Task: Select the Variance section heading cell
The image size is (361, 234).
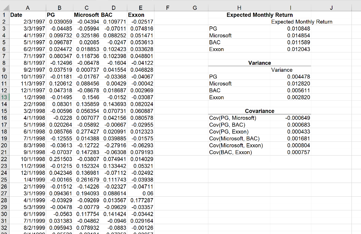Action: pos(259,63)
